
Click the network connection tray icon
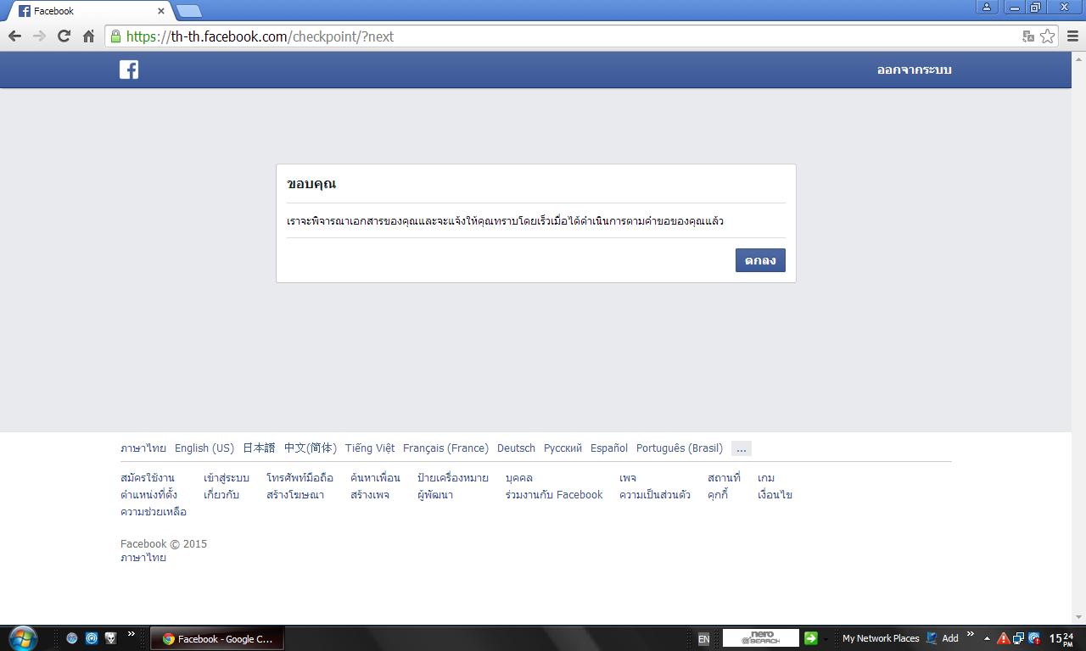(1018, 638)
